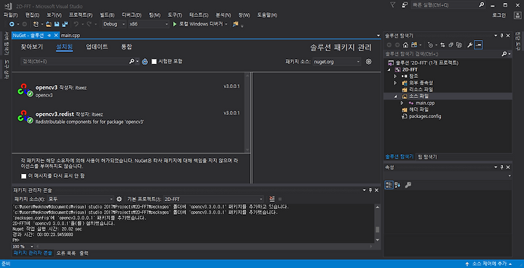The width and height of the screenshot is (524, 268).
Task: Click sync with active document icon
Action: pos(442,45)
